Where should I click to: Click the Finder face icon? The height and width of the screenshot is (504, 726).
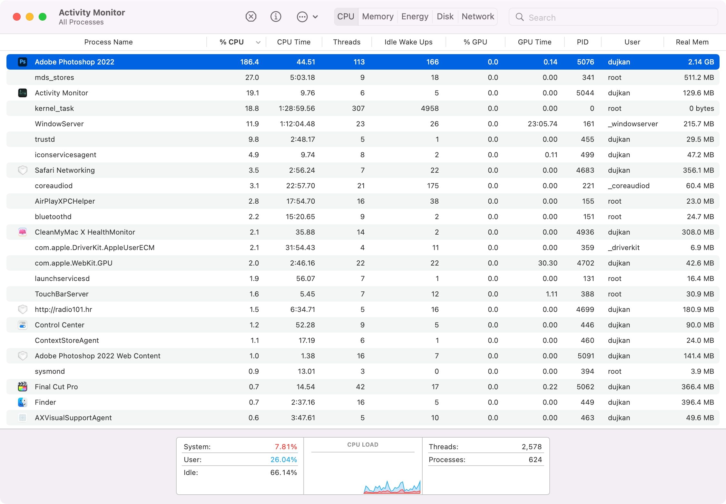click(23, 402)
